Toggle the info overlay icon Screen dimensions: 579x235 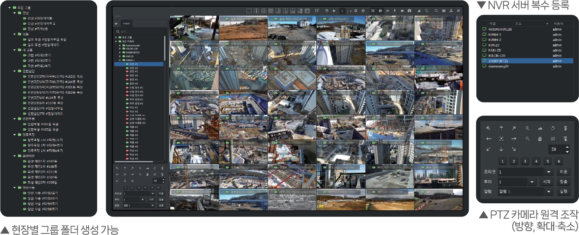click(x=380, y=11)
